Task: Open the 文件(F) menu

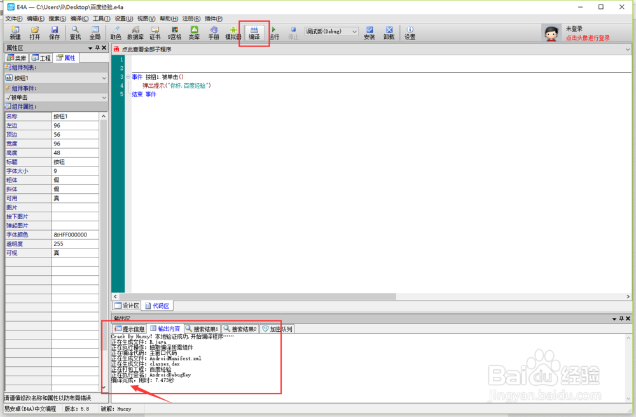Action: tap(14, 18)
